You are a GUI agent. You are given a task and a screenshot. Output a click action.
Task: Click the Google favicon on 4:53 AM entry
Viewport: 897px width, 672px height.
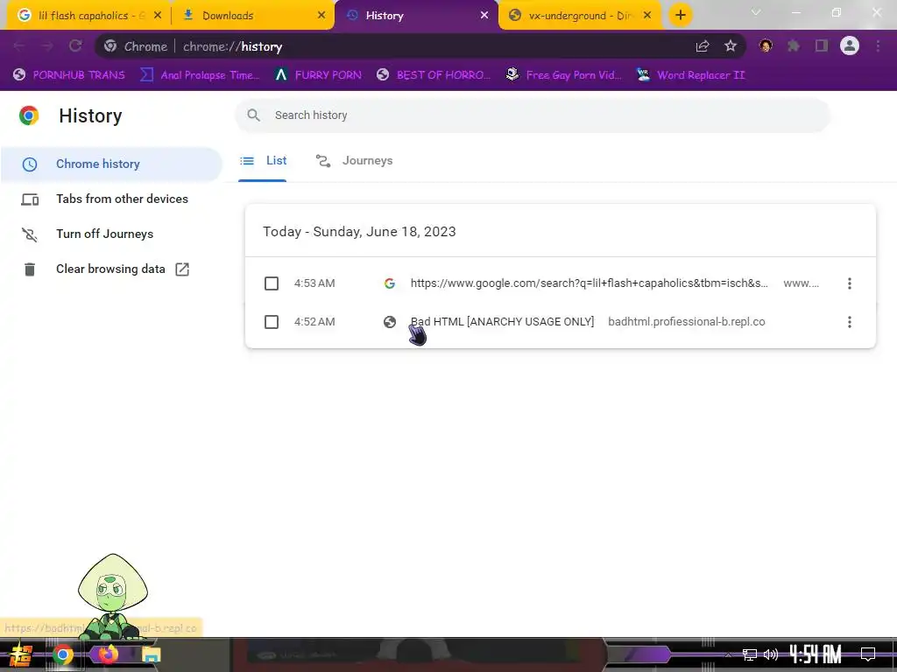point(390,283)
